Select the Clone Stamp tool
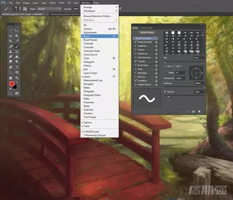The image size is (233, 200). 10,51
